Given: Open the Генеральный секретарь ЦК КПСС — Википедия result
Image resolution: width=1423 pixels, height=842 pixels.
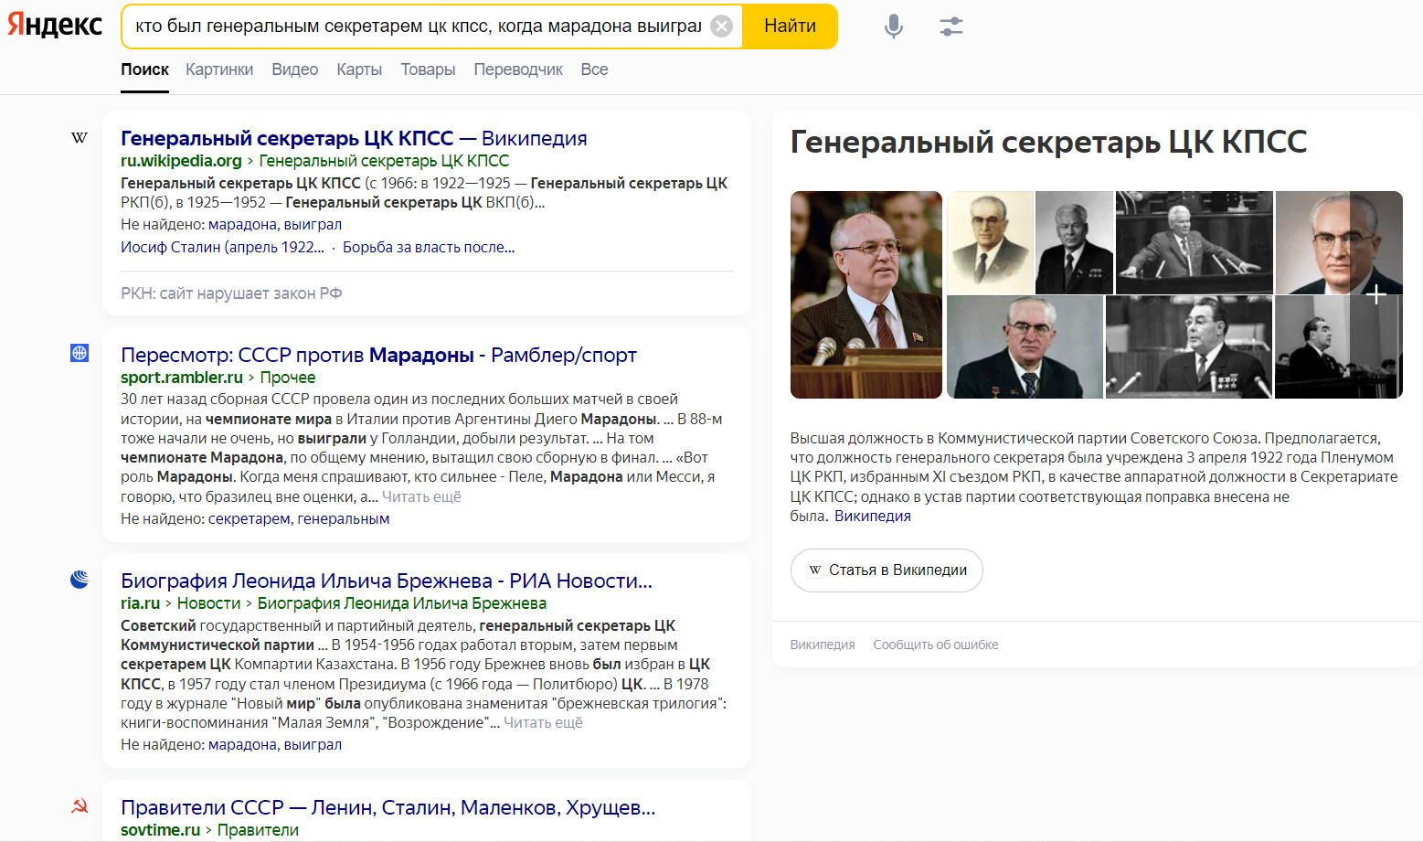Looking at the screenshot, I should [x=354, y=138].
